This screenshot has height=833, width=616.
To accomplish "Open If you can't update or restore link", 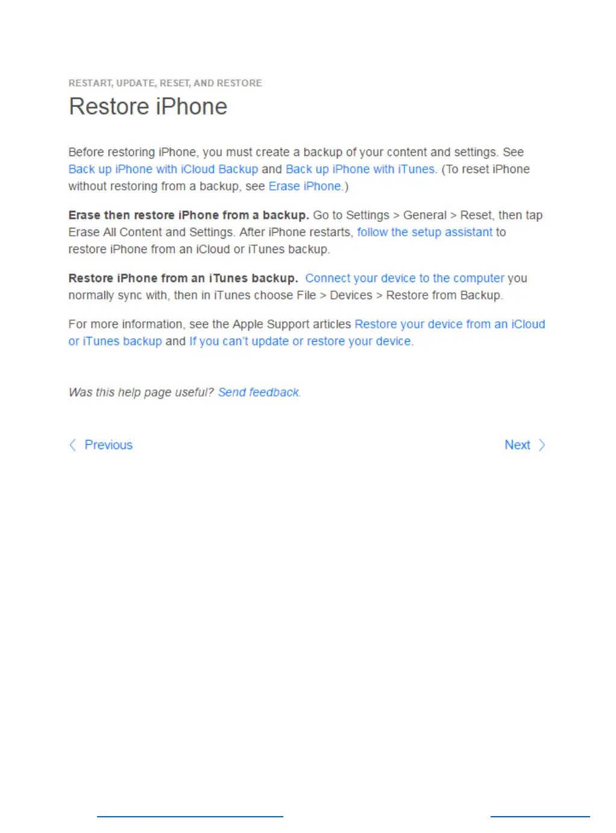I will 300,341.
